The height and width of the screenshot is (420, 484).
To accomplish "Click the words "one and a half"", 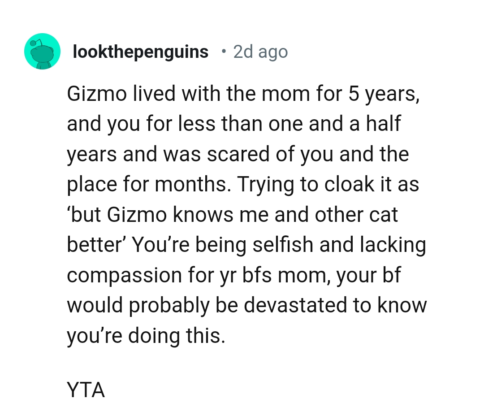I will (x=334, y=124).
